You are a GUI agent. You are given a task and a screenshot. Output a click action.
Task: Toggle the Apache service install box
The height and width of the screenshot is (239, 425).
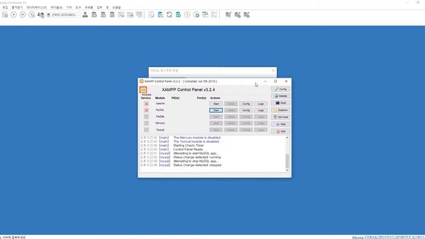[146, 104]
